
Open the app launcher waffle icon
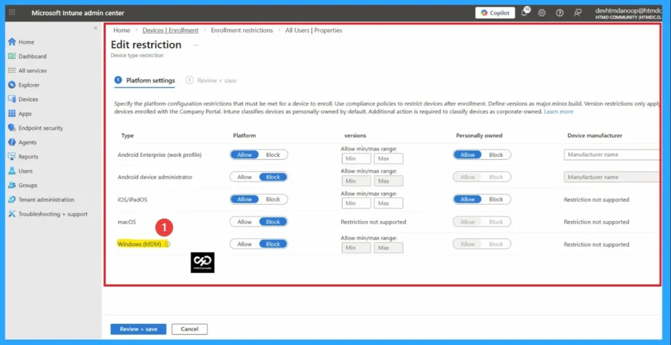[12, 13]
